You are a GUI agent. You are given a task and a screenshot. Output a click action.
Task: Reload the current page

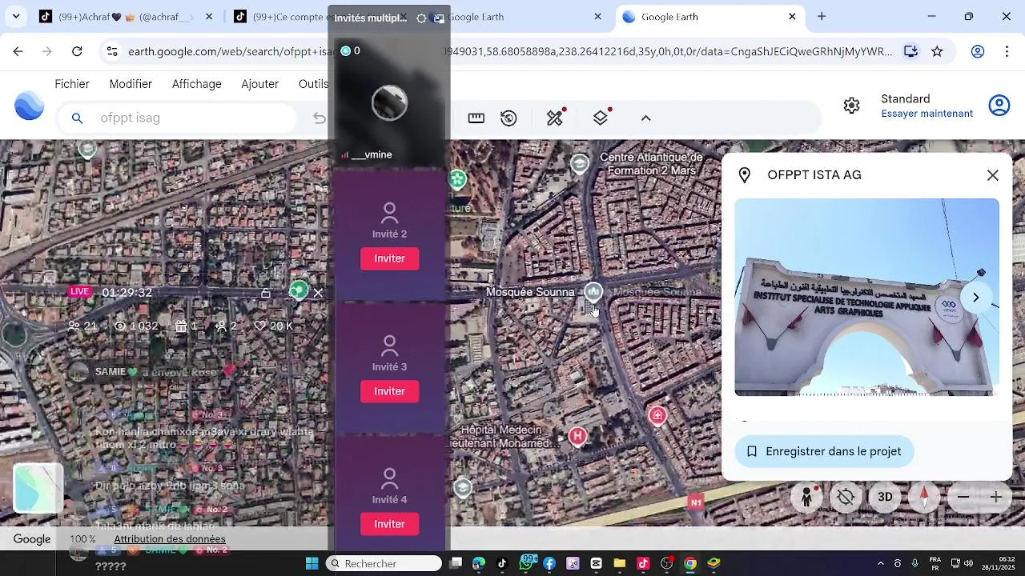77,51
